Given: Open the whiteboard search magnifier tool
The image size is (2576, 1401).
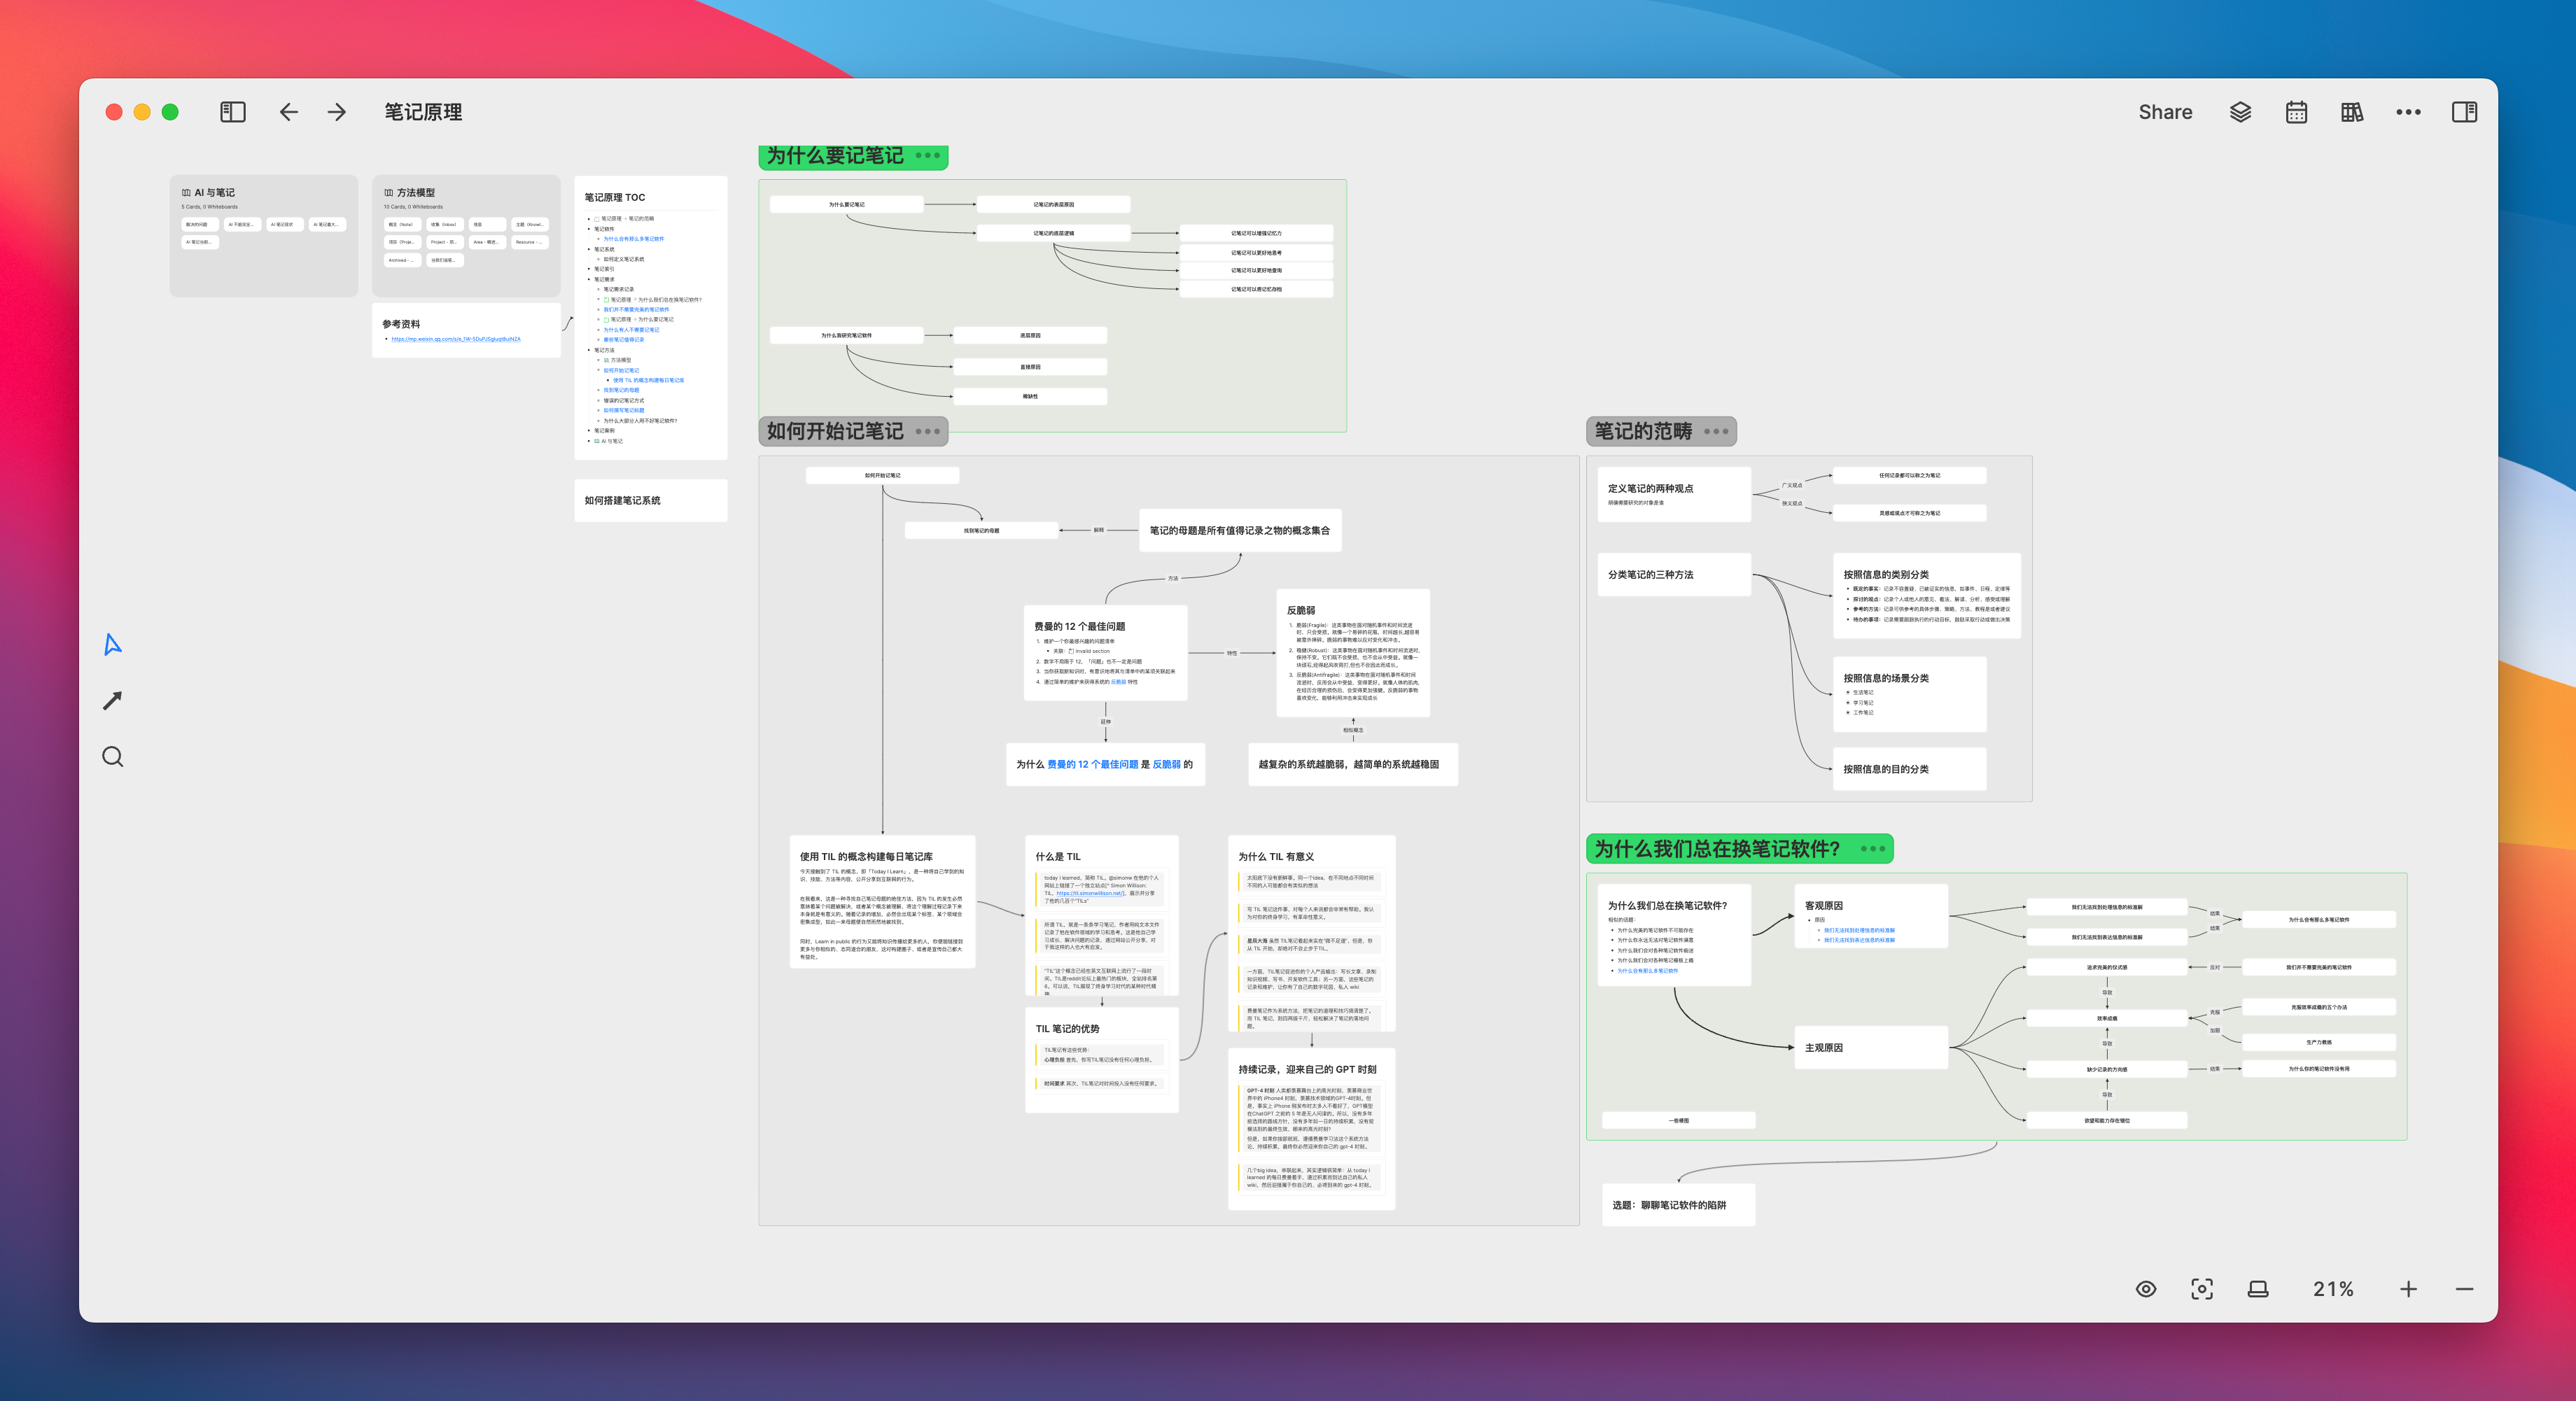Looking at the screenshot, I should 113,757.
